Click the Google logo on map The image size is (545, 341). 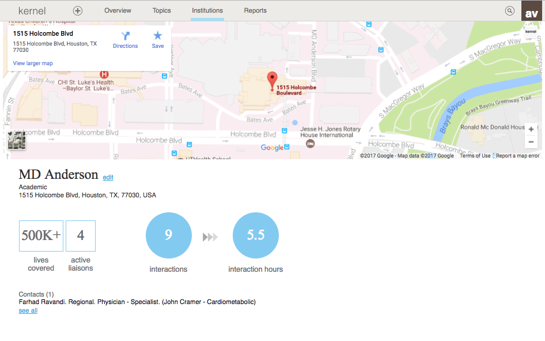272,148
